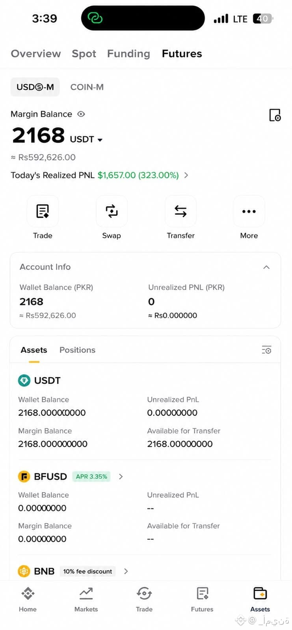This screenshot has height=630, width=292.
Task: Expand Today's Realized PNL details arrow
Action: (186, 175)
